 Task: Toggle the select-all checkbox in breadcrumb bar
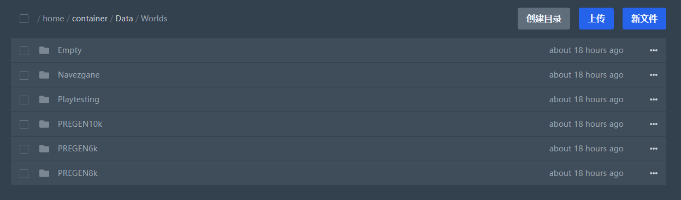(24, 19)
